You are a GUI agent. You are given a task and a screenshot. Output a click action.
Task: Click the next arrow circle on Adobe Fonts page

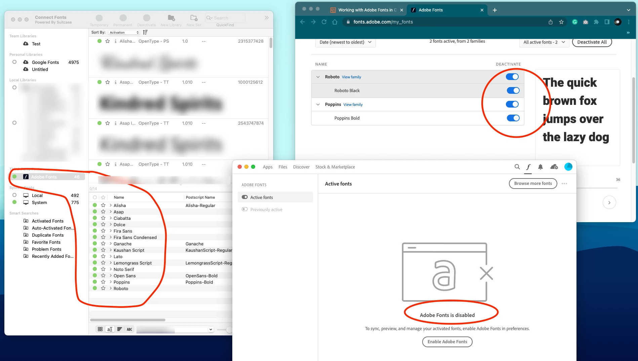609,203
